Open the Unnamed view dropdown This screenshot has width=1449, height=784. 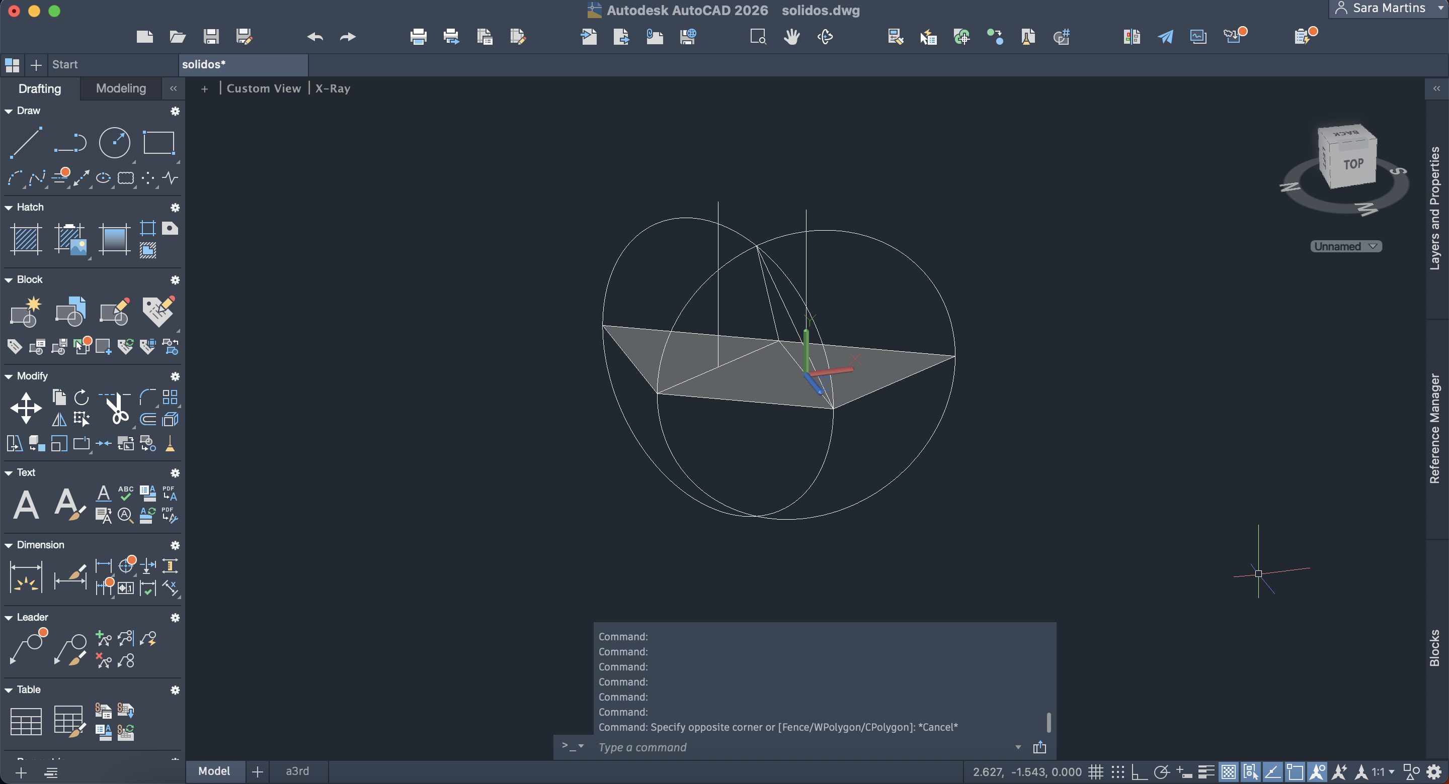coord(1345,246)
